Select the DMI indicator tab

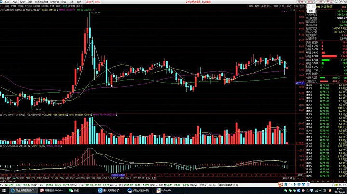tap(22, 178)
